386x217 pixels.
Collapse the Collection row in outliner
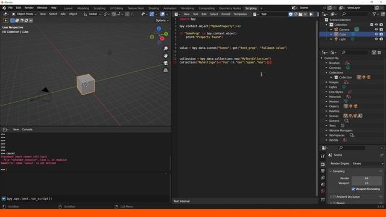[327, 25]
